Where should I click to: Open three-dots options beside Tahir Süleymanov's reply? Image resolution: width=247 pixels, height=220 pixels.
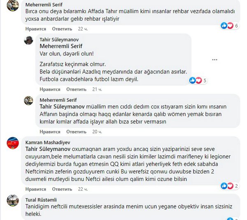point(214,60)
